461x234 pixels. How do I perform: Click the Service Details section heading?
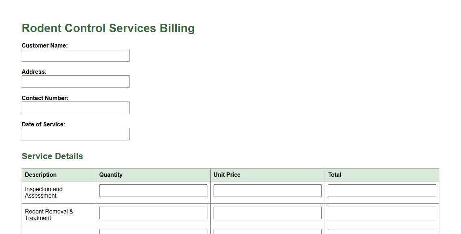(52, 156)
